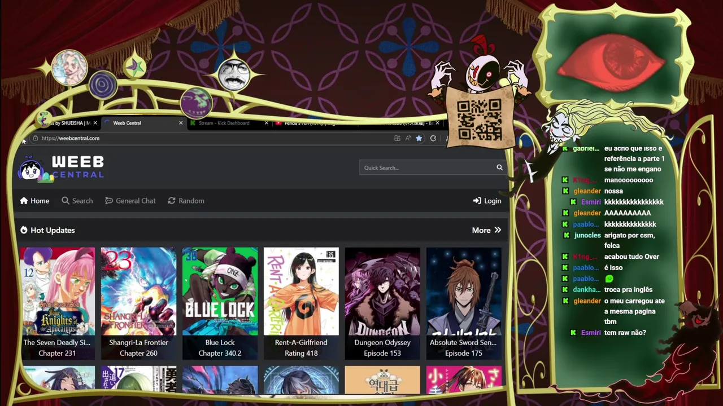
Task: Close the Weeb Central browser tab
Action: click(181, 123)
